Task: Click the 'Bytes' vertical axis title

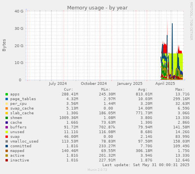Action: point(4,45)
